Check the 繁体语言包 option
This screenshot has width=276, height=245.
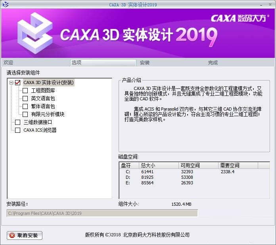pyautogui.click(x=25, y=106)
